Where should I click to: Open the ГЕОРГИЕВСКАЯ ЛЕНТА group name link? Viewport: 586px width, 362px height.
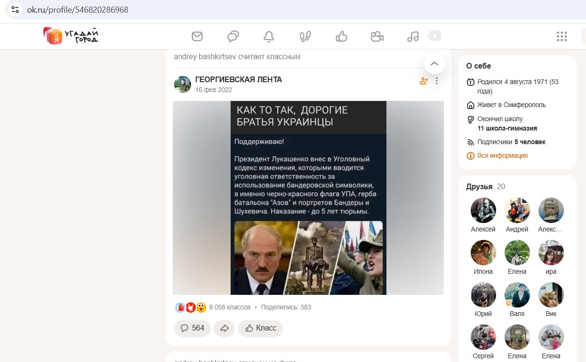pos(239,80)
